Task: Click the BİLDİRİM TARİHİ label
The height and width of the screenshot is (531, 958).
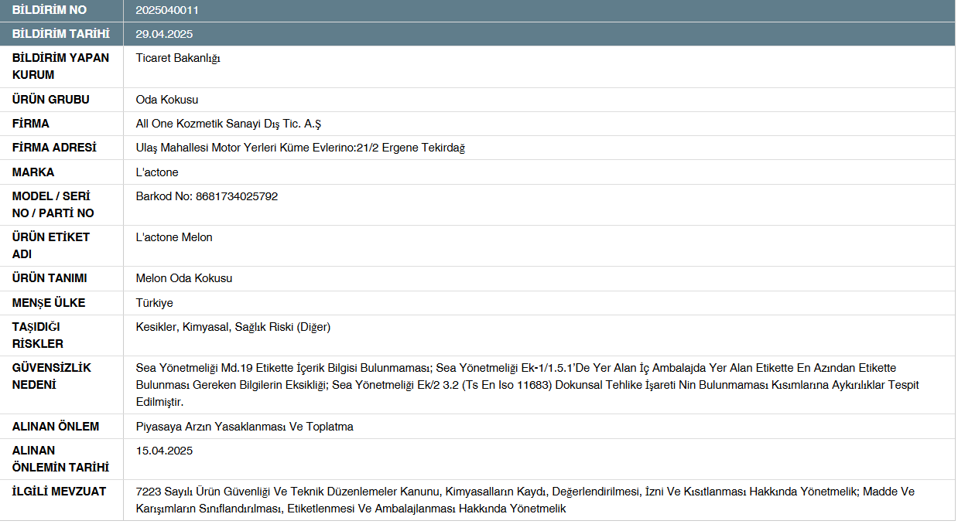Action: click(61, 34)
